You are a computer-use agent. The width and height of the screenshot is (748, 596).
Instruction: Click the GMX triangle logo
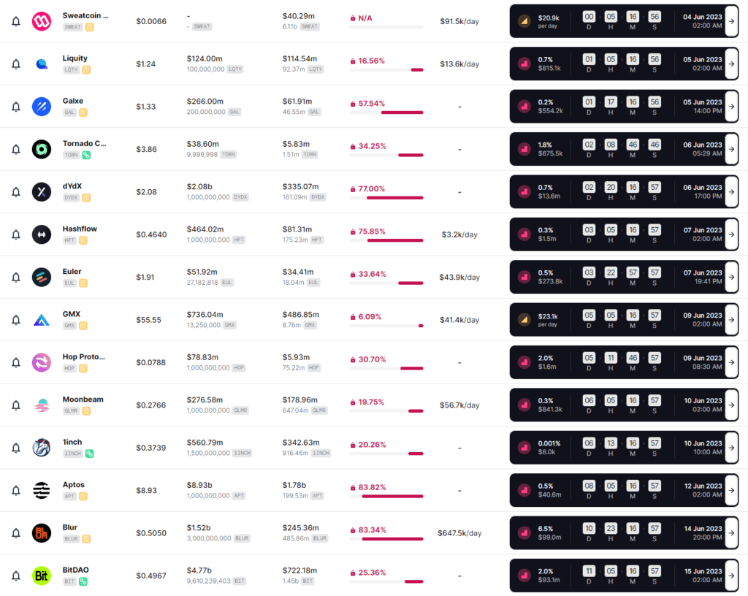(42, 320)
